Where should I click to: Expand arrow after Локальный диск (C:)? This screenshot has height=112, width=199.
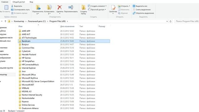[x=48, y=21]
